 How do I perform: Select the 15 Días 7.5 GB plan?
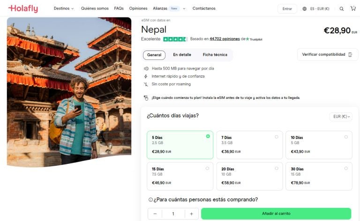[x=180, y=177]
